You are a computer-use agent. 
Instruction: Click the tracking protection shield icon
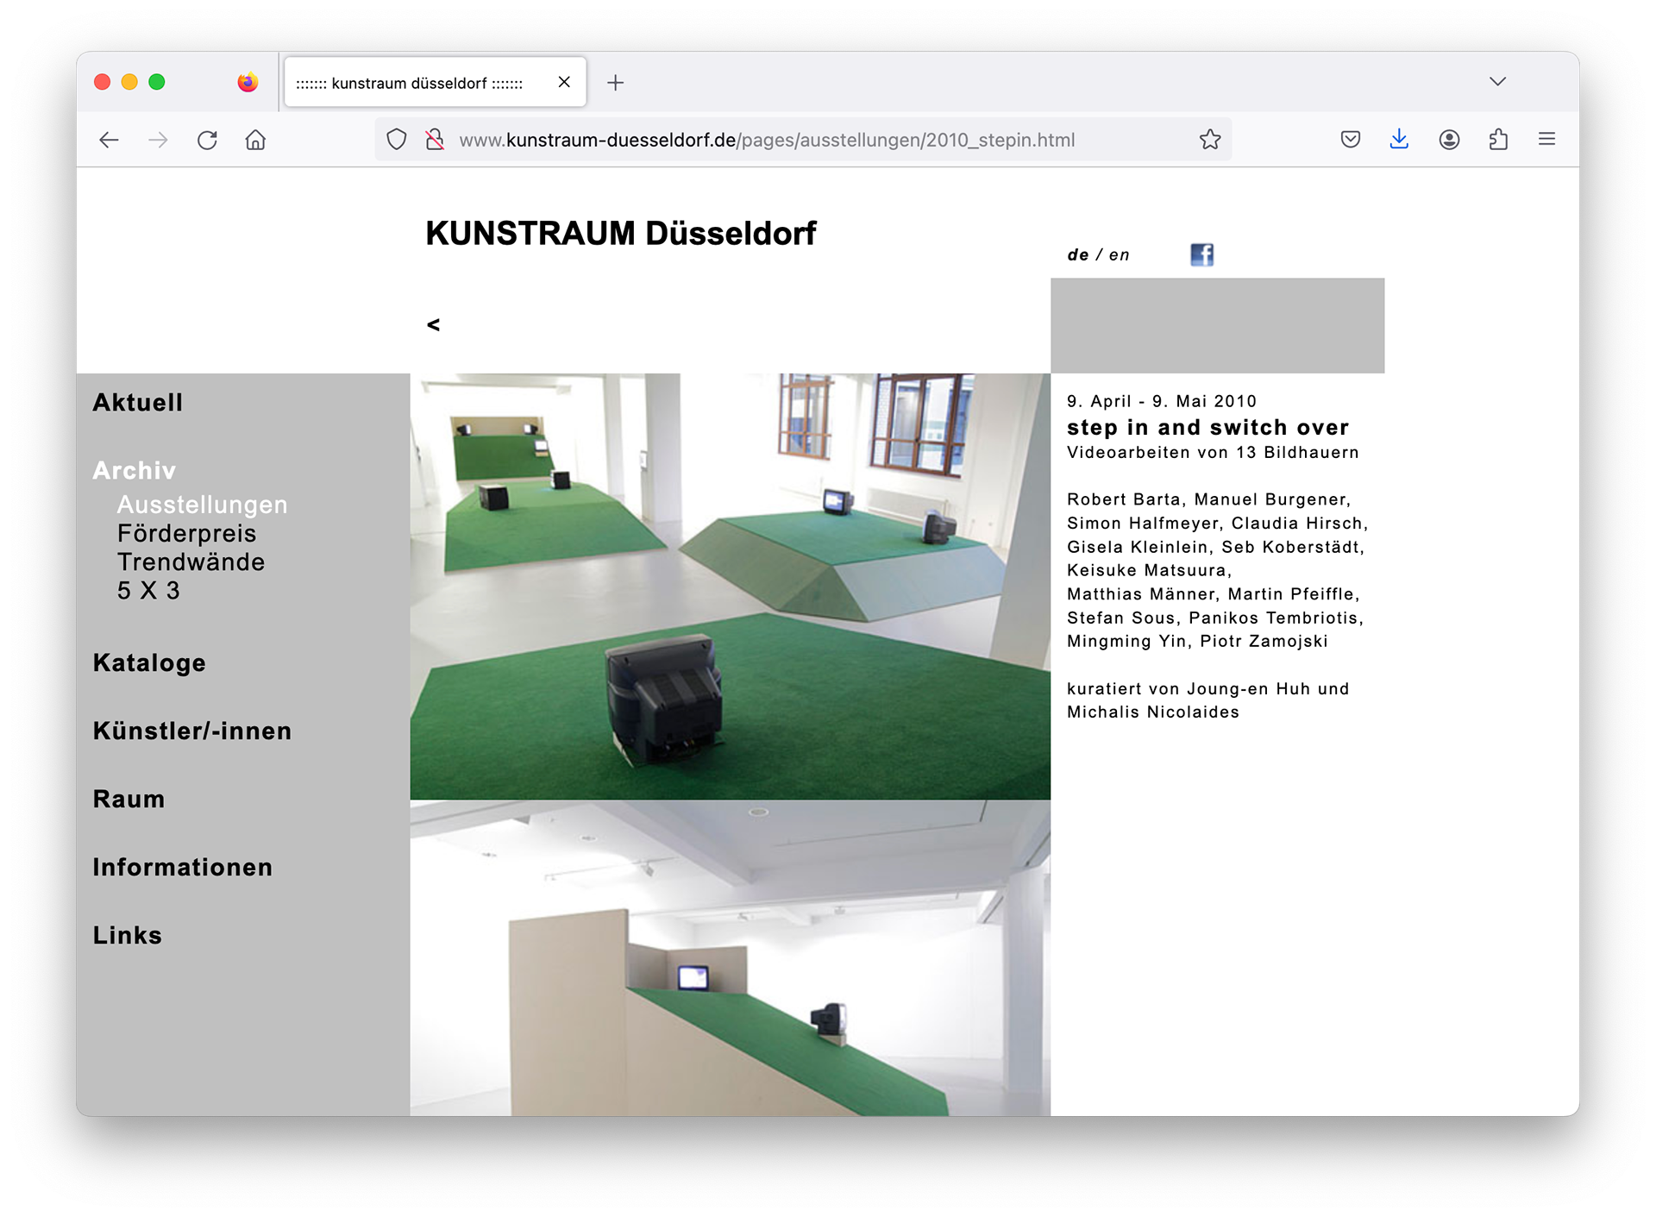[396, 140]
